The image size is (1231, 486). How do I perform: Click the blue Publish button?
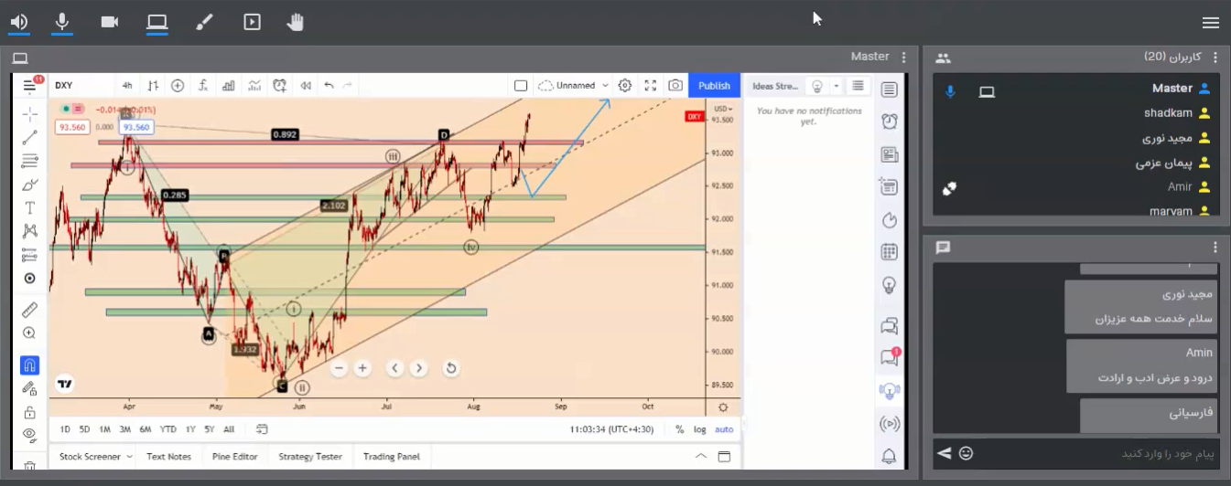pos(714,86)
